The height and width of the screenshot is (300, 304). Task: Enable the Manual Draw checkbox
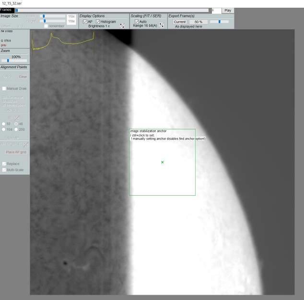[x=4, y=88]
